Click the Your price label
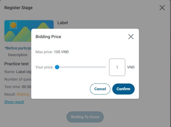 tap(44, 67)
